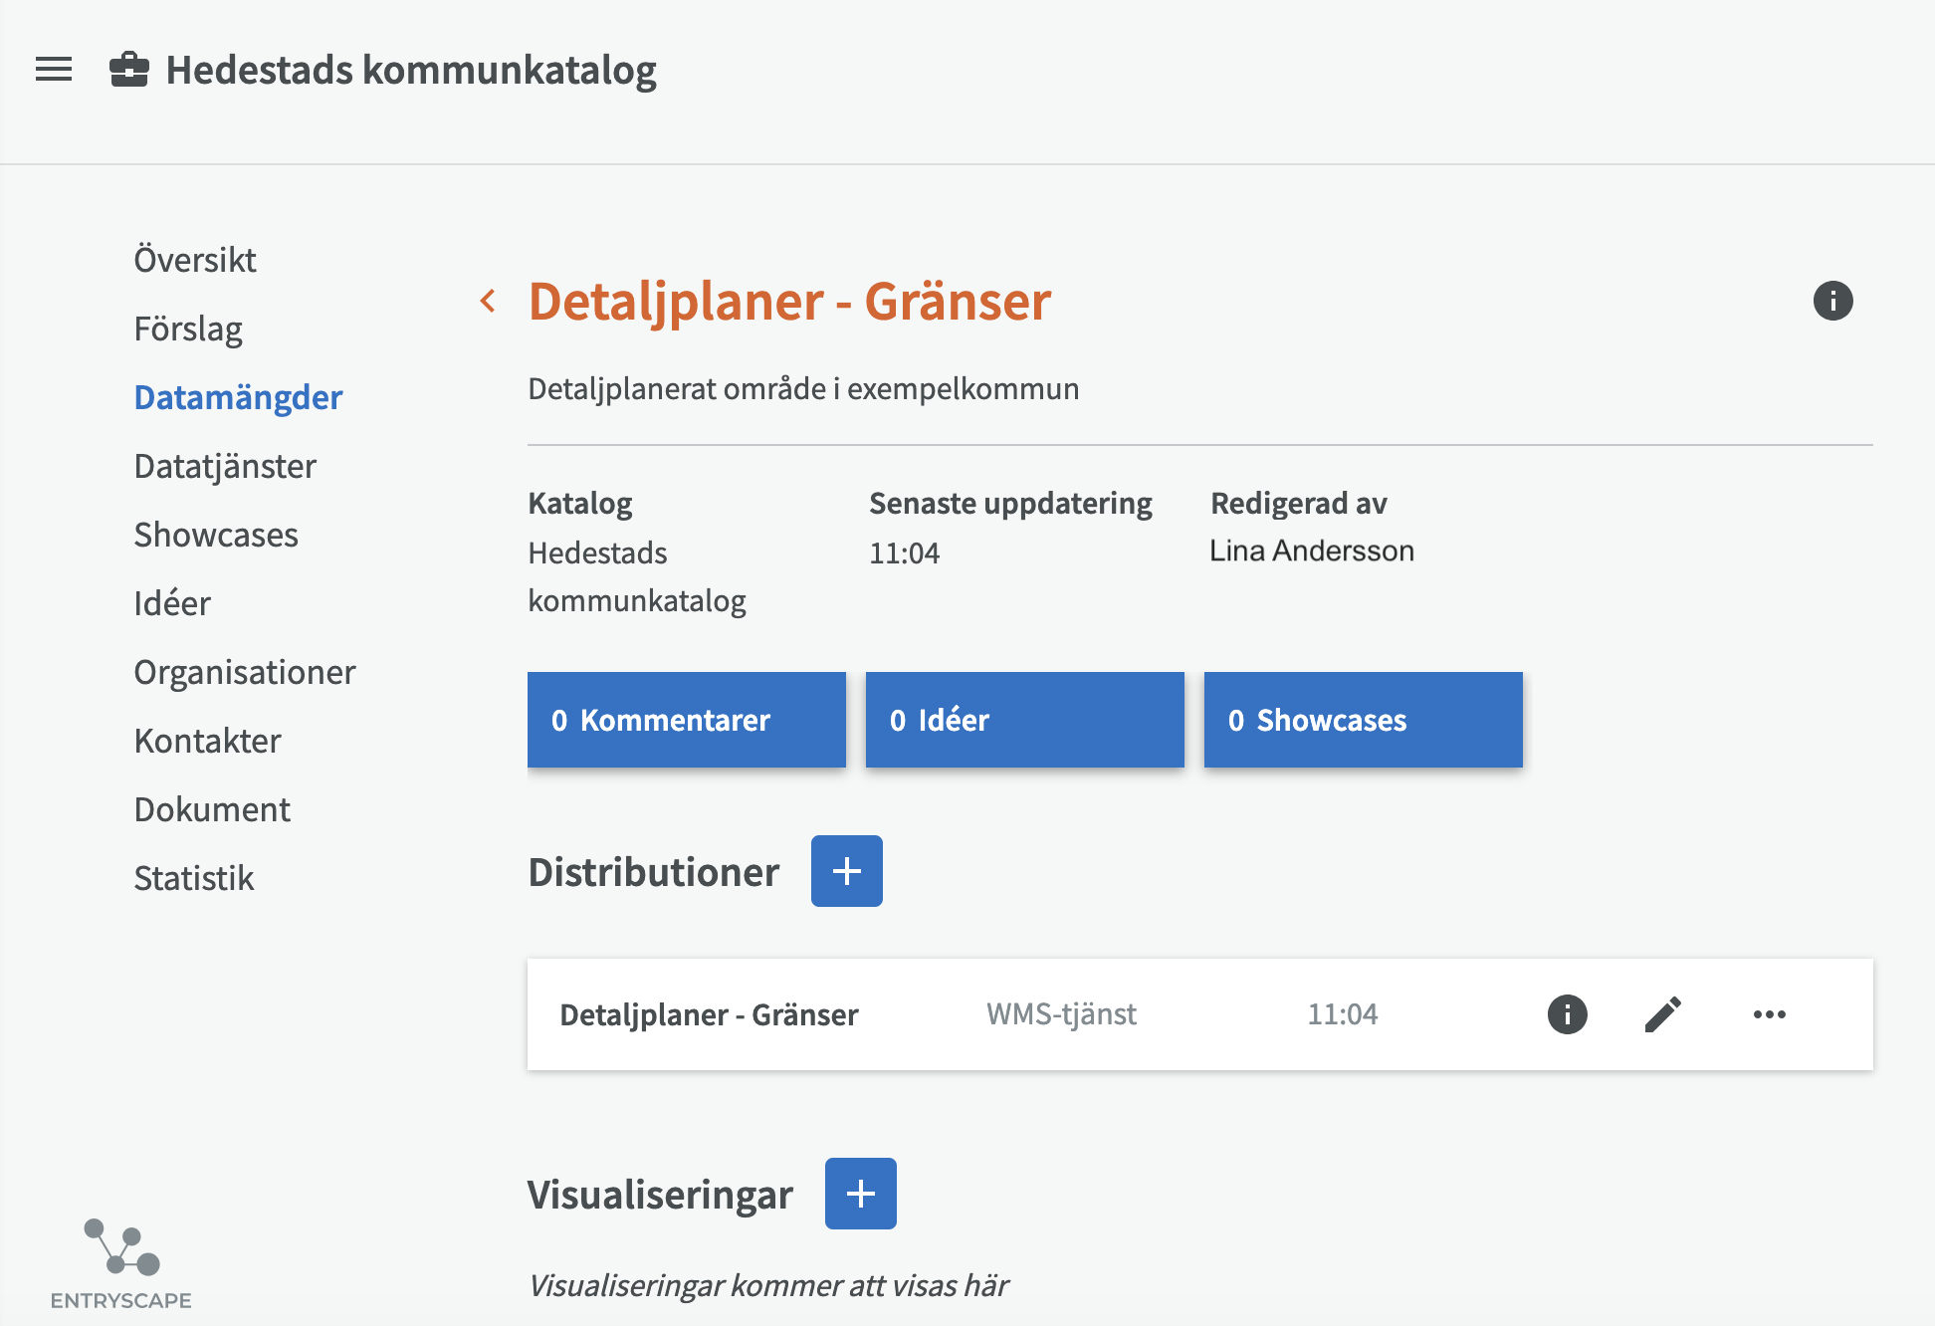The height and width of the screenshot is (1326, 1935).
Task: Select the Detaljplaner - Gränser distribution row
Action: 709,1014
